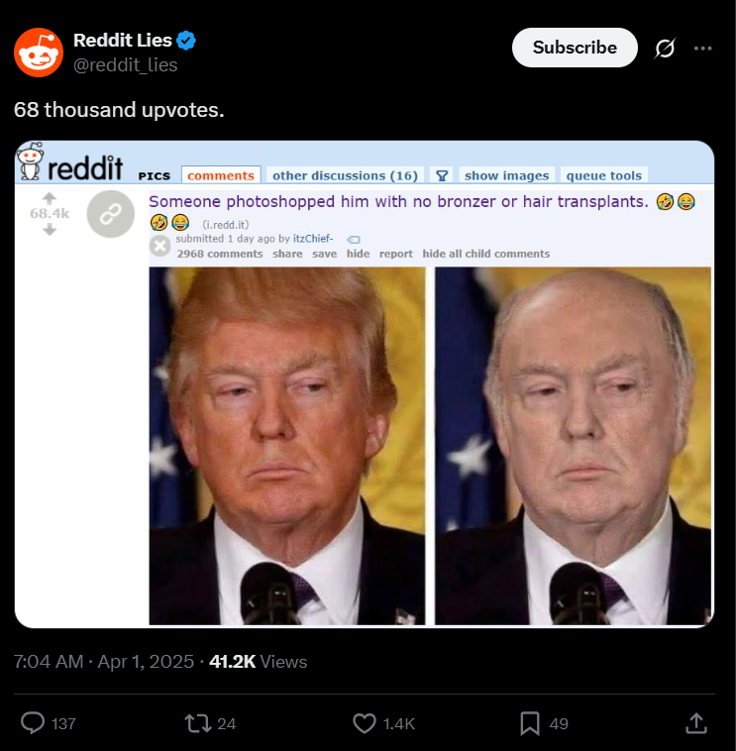Open the three-dot more options menu
This screenshot has height=751, width=736.
pos(702,48)
